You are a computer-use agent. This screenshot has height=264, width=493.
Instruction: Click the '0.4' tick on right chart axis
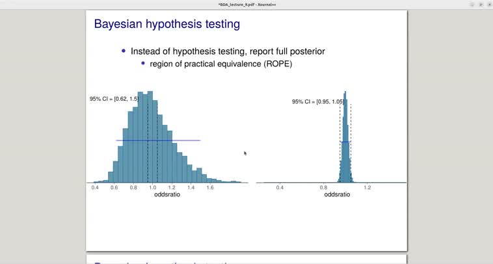[280, 188]
